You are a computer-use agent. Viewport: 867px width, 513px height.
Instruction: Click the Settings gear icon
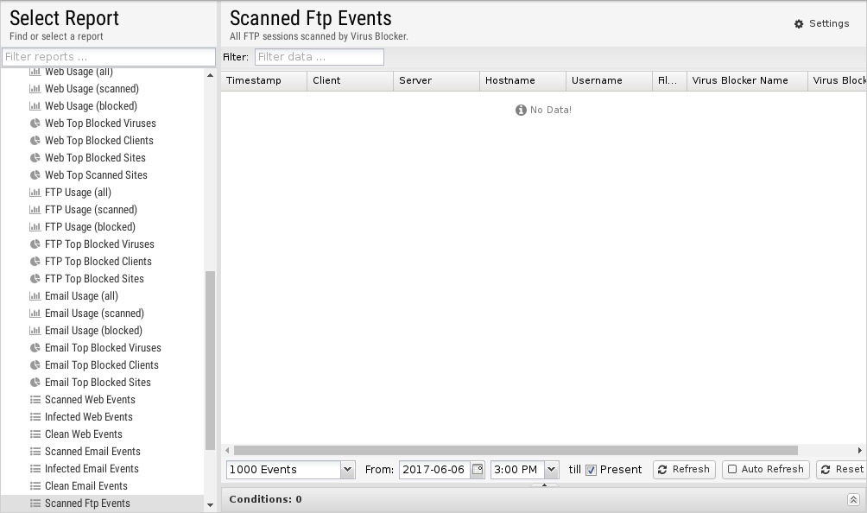point(799,24)
